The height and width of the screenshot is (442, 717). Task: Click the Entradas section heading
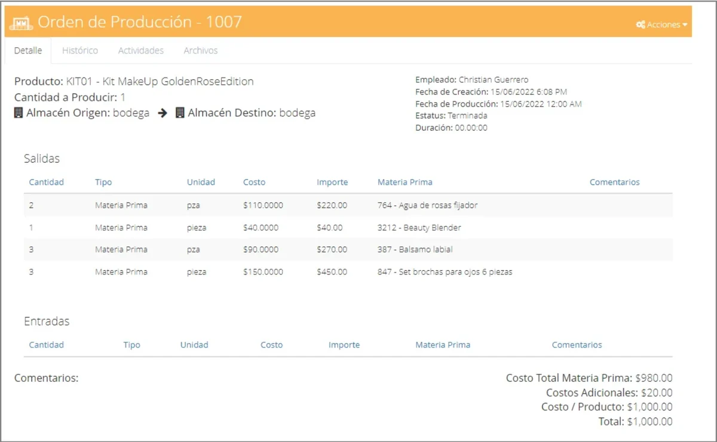tap(47, 322)
